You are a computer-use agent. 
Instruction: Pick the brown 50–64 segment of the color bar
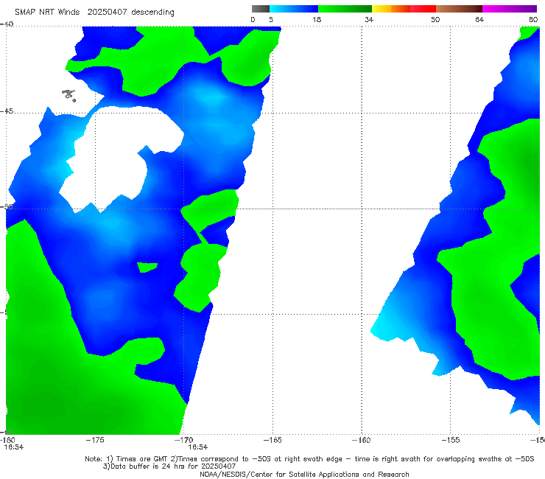click(x=459, y=9)
